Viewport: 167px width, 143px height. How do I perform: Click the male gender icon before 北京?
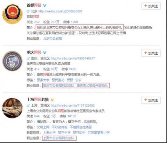coord(28,11)
